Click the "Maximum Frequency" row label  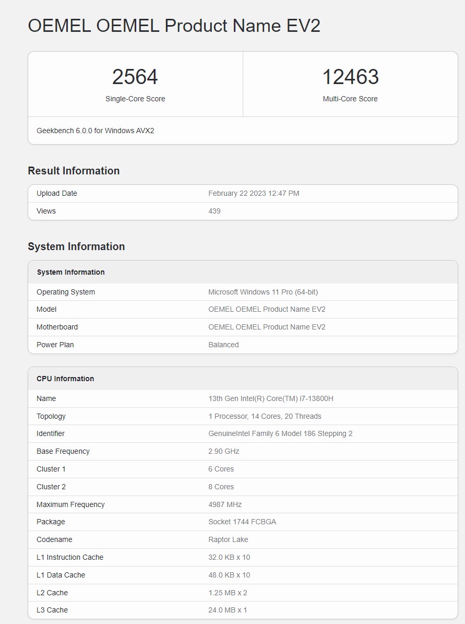point(70,504)
